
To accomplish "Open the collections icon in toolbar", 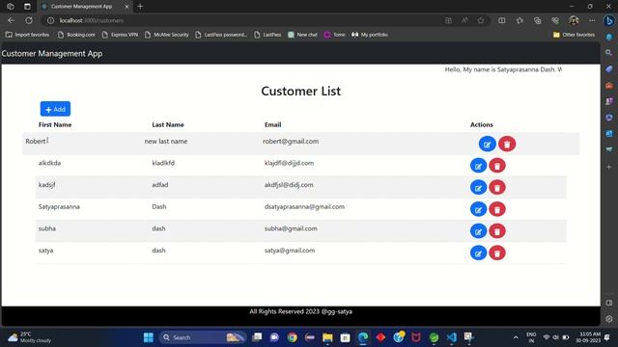I will [537, 20].
